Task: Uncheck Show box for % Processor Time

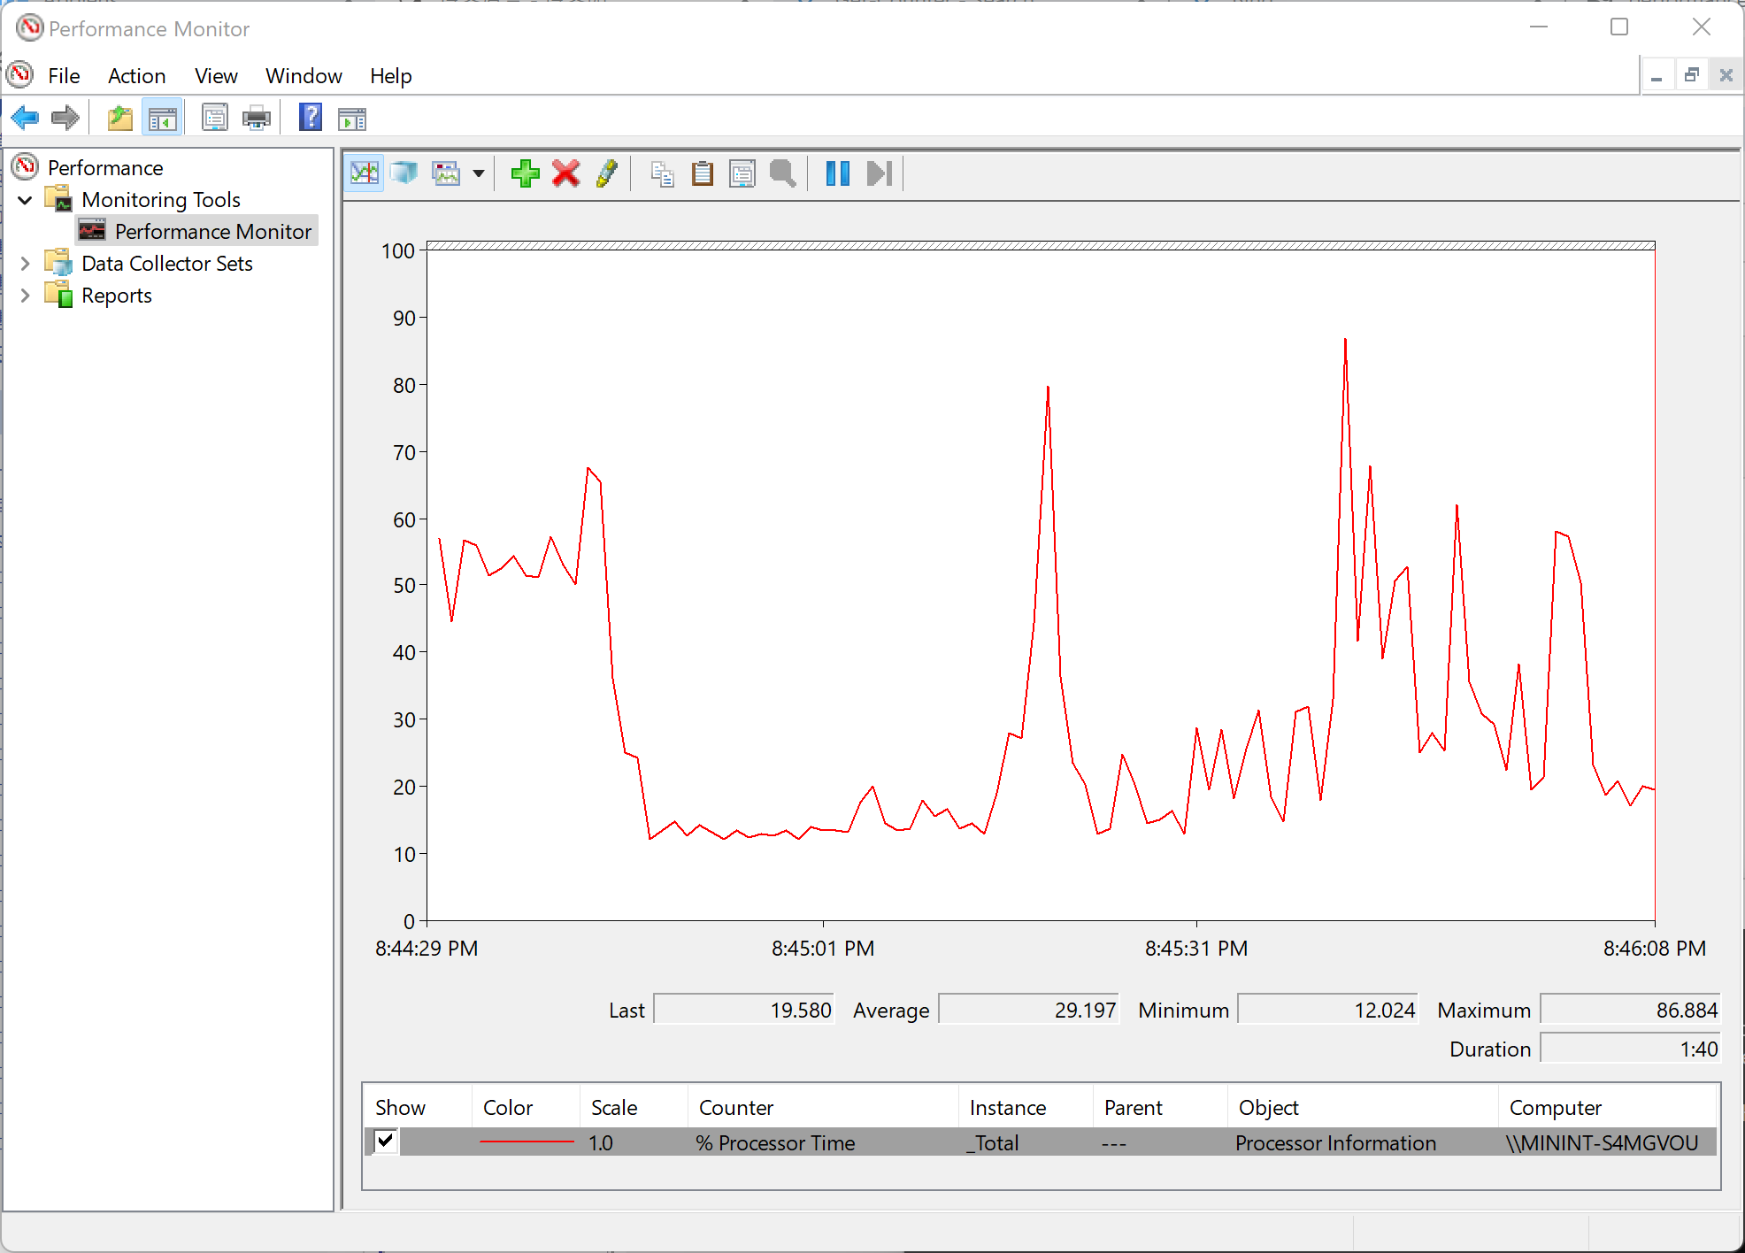Action: coord(386,1141)
